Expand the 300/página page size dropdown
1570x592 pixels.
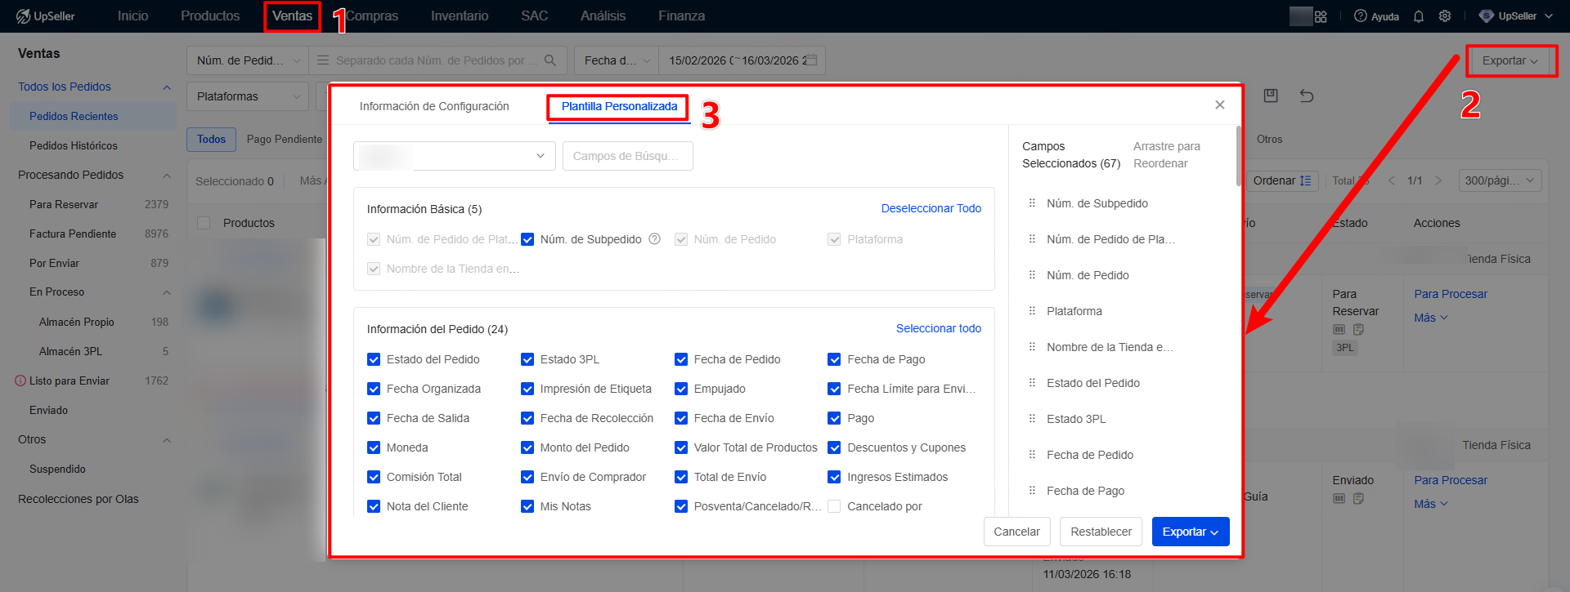(1499, 180)
